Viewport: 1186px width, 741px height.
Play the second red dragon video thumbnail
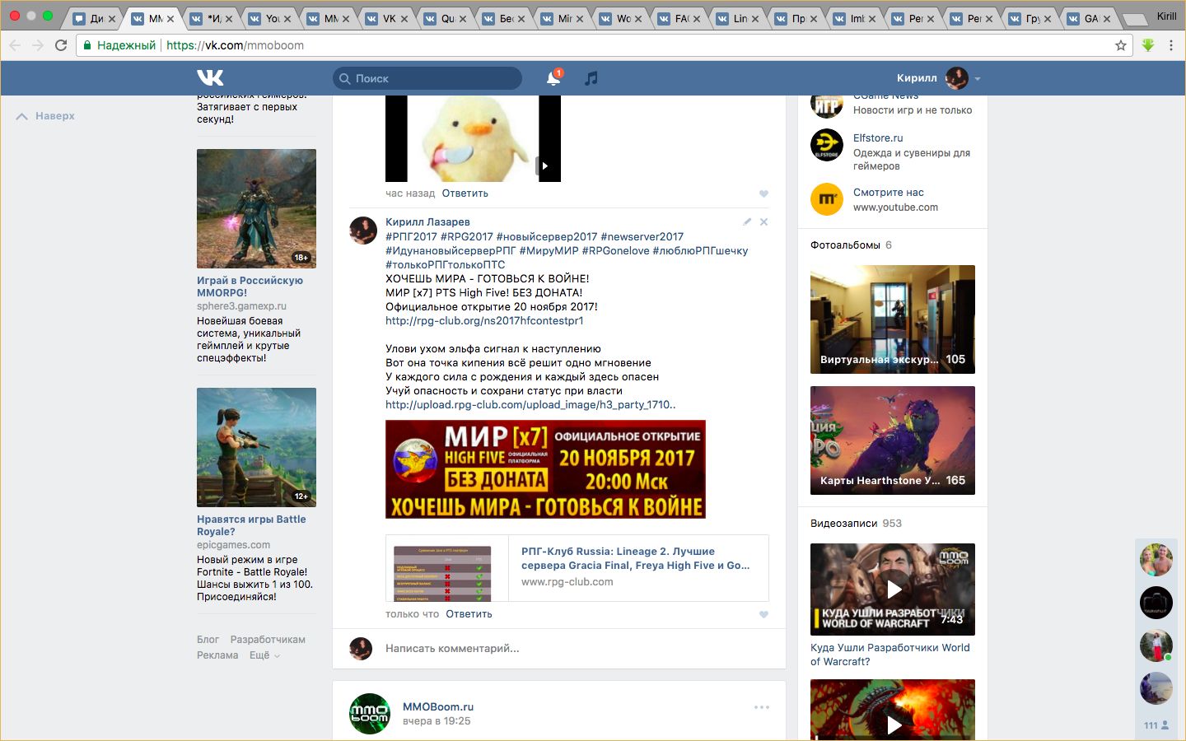tap(893, 710)
